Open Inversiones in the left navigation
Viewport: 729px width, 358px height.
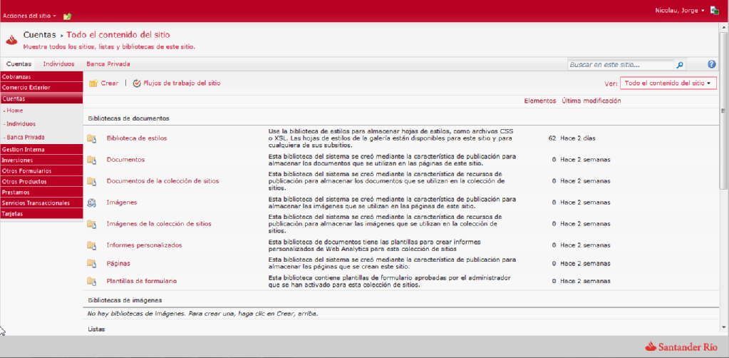[x=41, y=160]
